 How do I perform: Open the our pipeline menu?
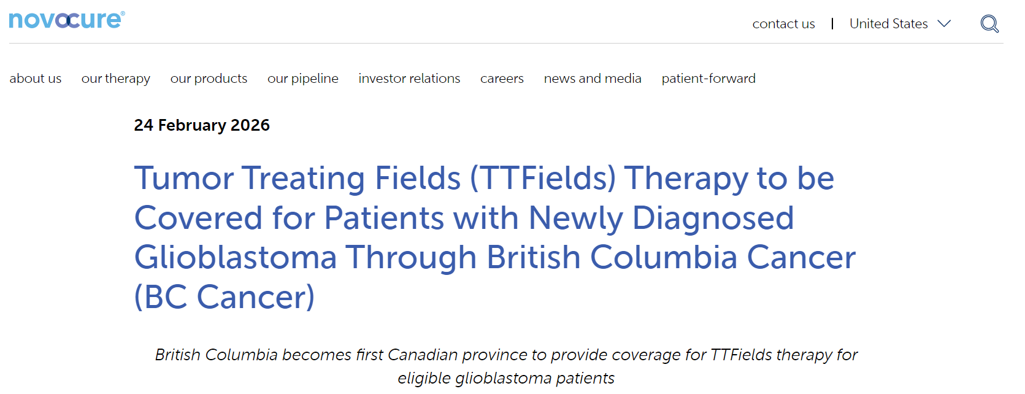pos(303,79)
